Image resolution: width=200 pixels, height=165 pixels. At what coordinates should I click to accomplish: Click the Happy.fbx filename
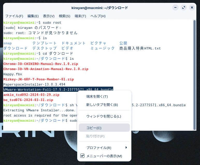[x=13, y=74]
